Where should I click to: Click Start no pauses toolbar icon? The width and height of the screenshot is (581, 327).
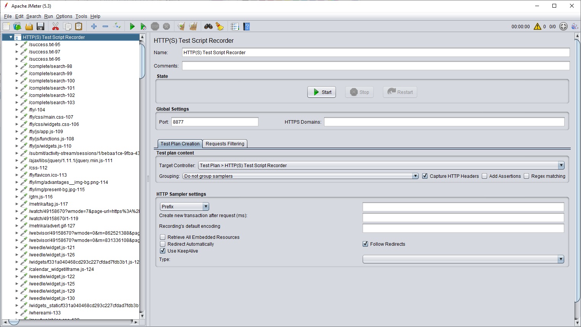point(143,26)
